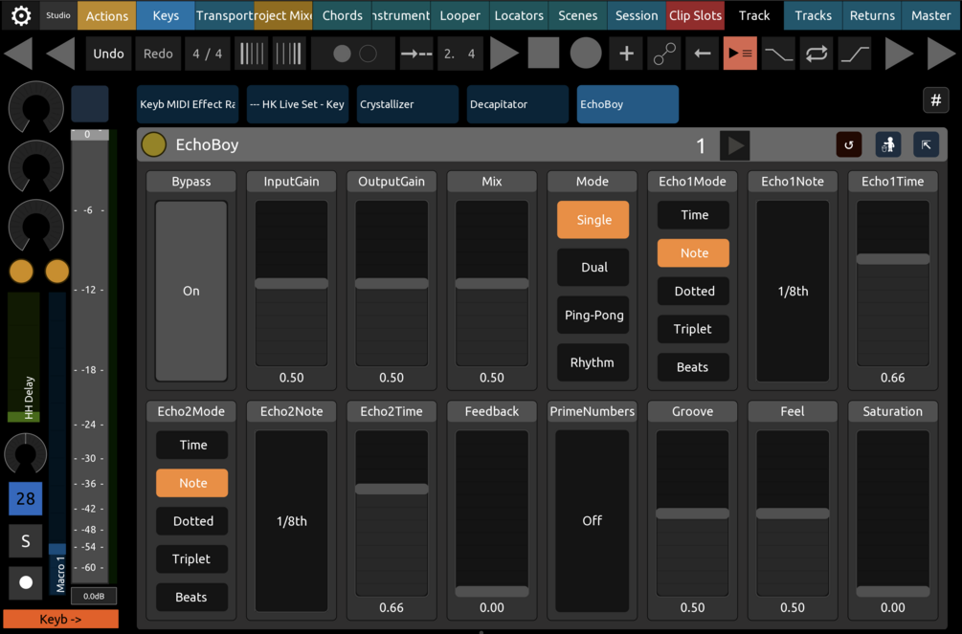Click the Groove slider handle
The image size is (962, 634).
tap(692, 514)
